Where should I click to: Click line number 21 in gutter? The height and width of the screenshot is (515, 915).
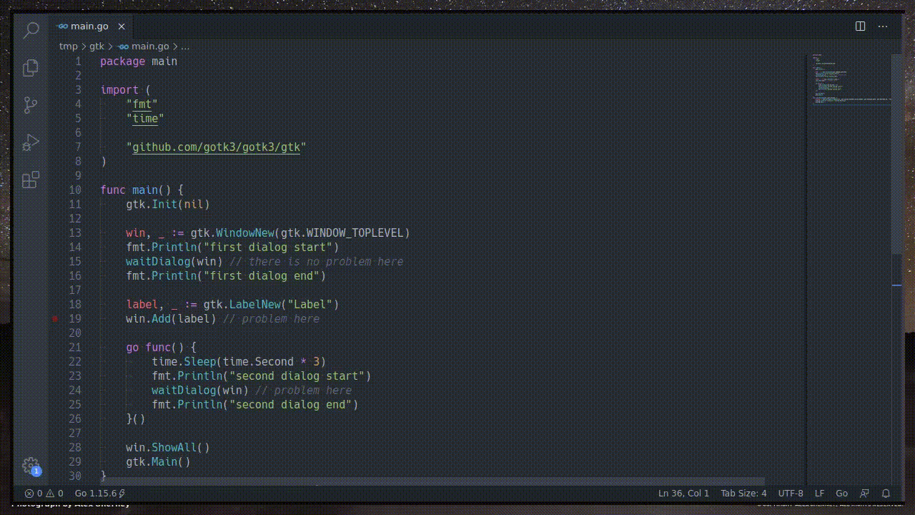pos(75,348)
